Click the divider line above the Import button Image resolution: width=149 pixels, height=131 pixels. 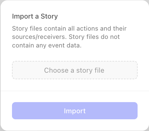coord(75,91)
